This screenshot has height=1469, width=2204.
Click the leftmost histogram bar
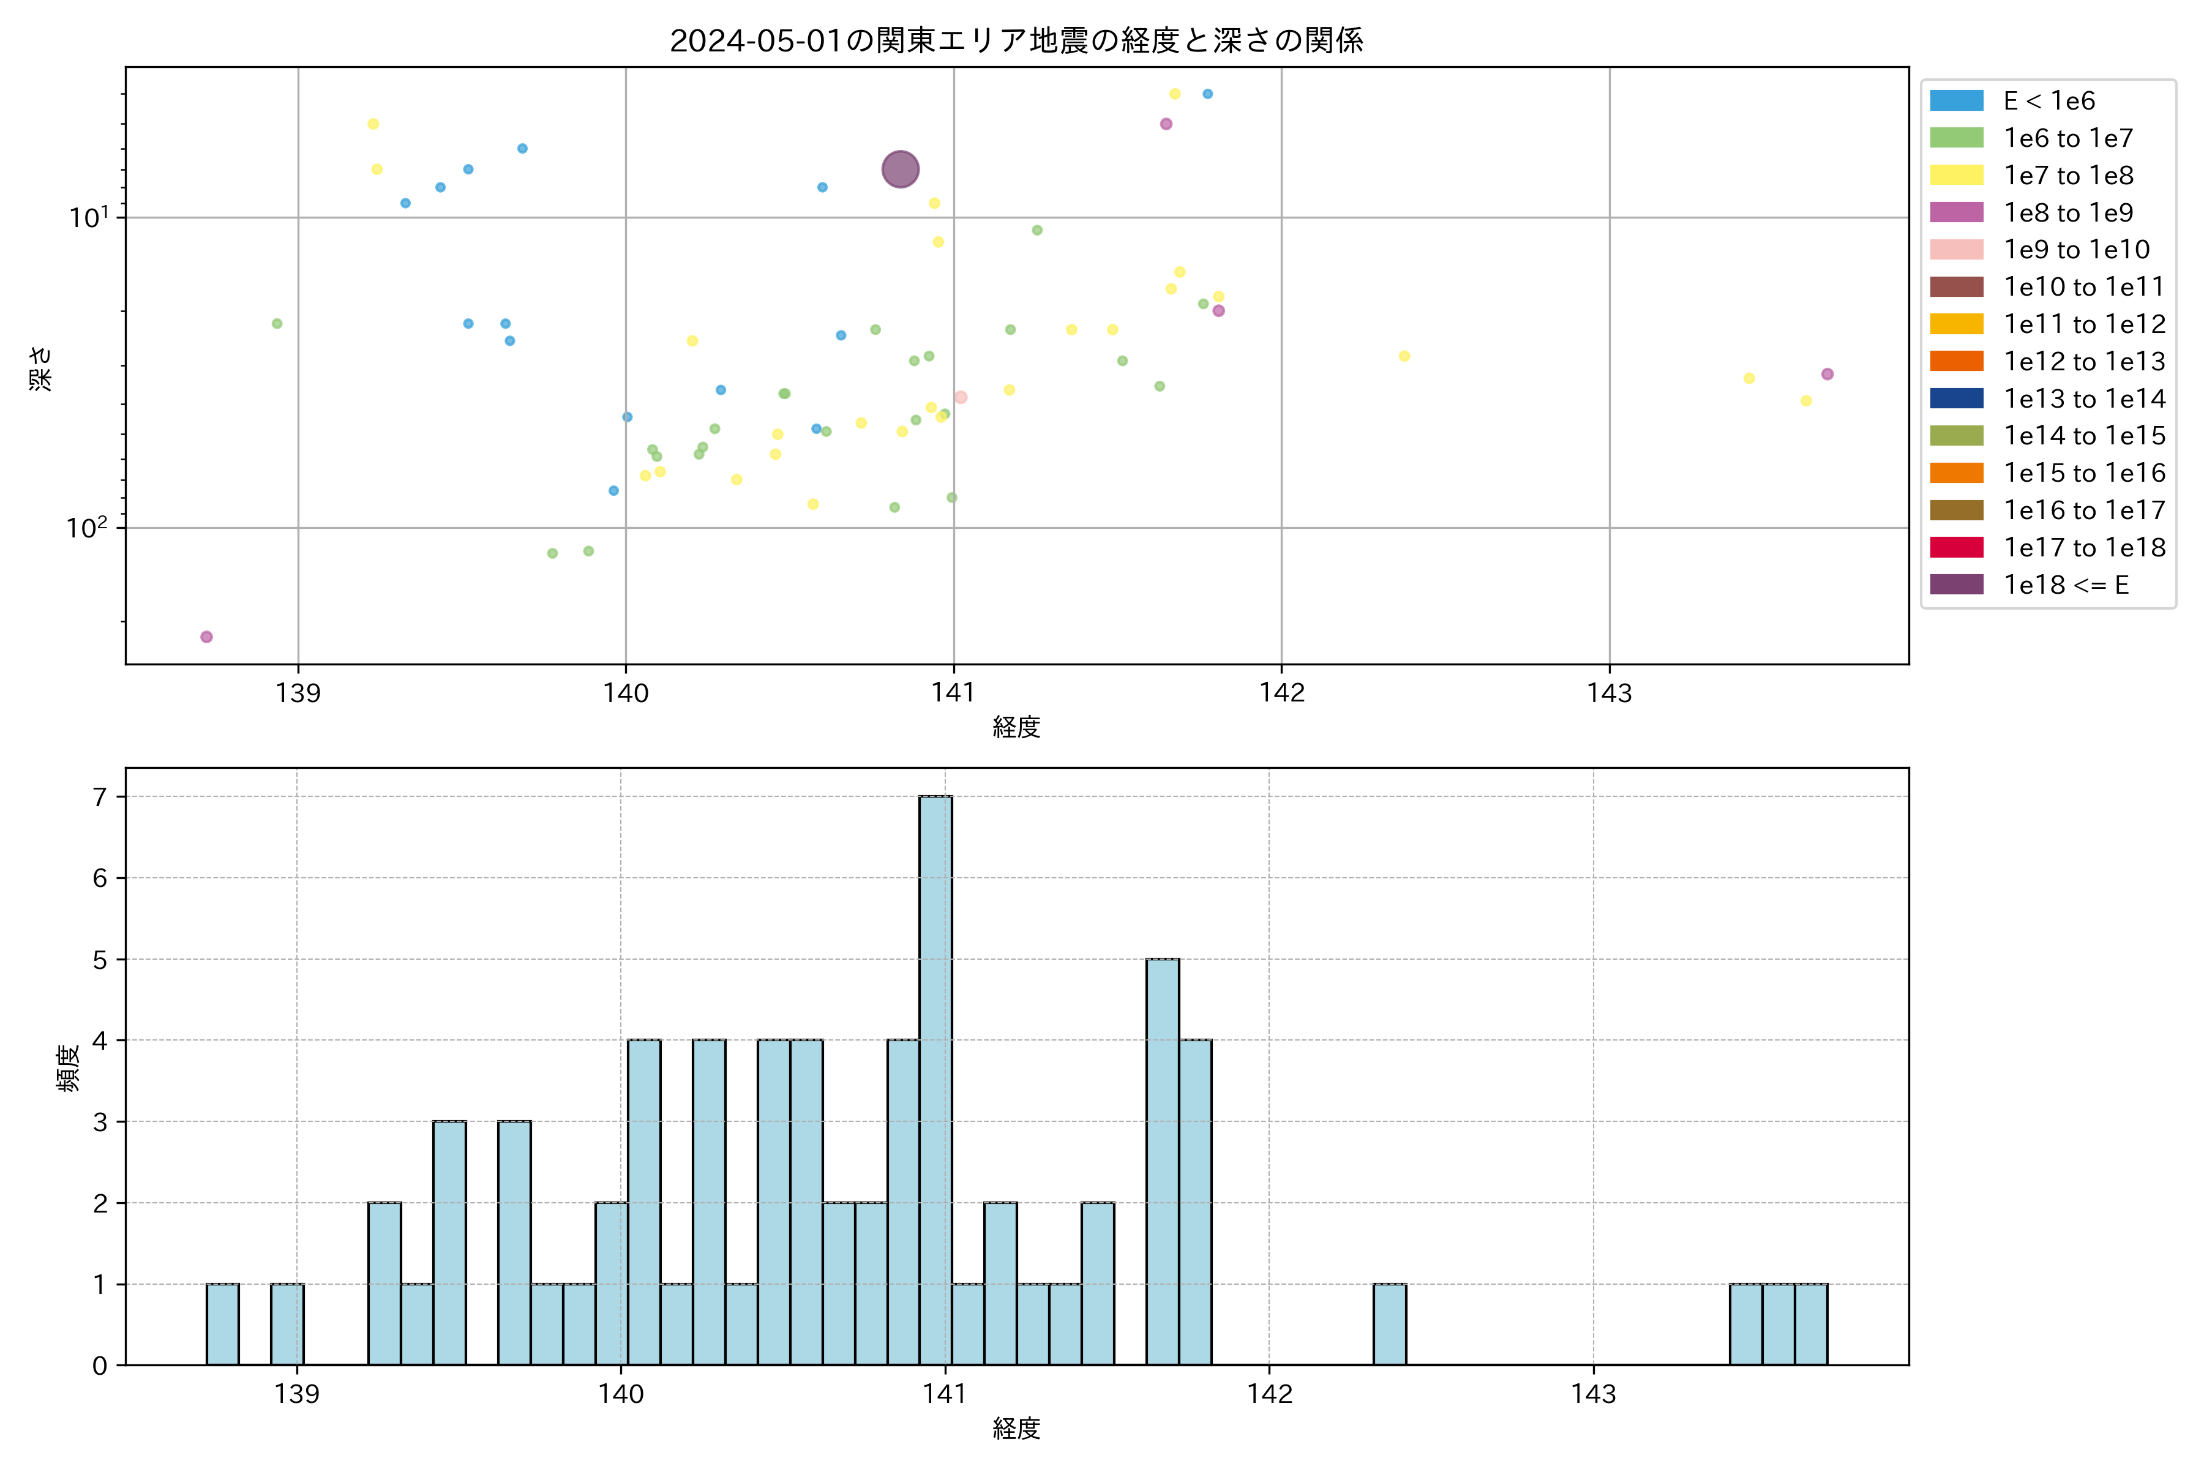pos(222,1324)
